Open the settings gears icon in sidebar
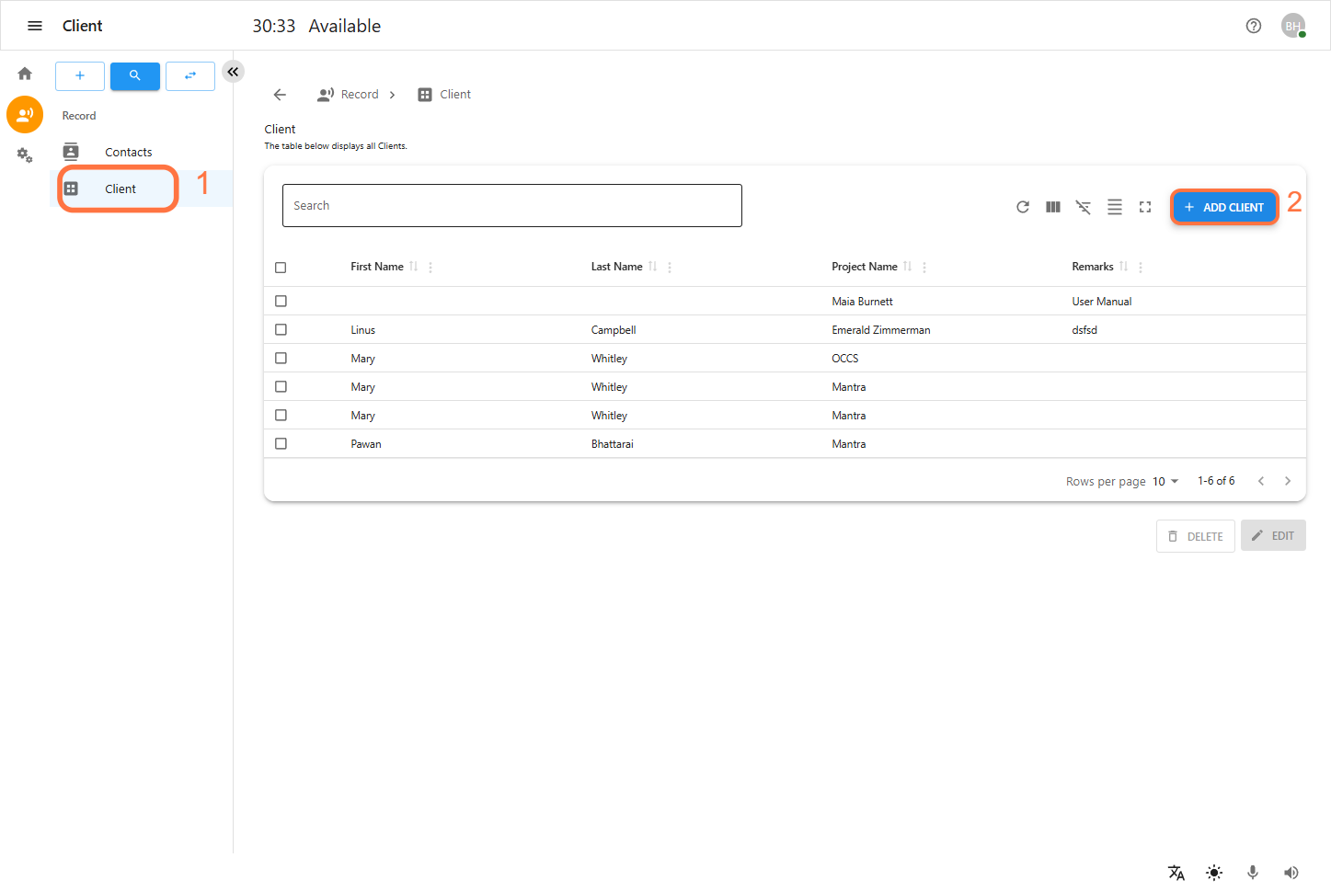The image size is (1331, 892). 25,155
